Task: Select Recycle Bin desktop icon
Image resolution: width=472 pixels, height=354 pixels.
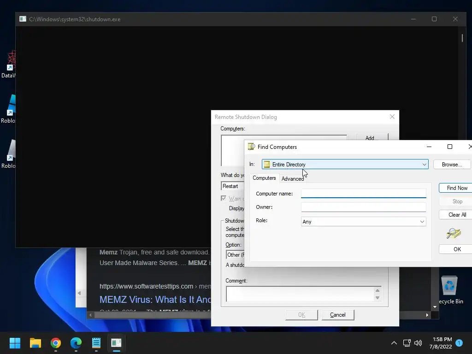Action: tap(450, 290)
